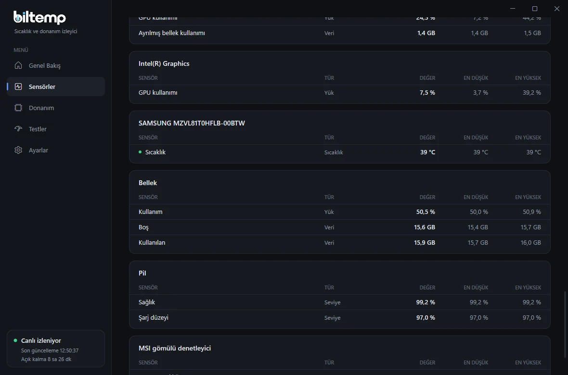
Task: Click the 15,4 GB lowest free memory value
Action: [x=478, y=227]
